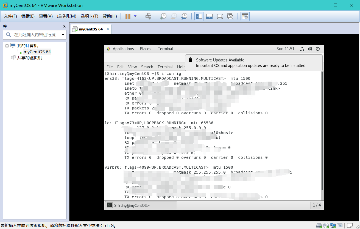This screenshot has height=229, width=360.
Task: Click the 'ens33: flags=4163' line
Action: click(x=178, y=78)
